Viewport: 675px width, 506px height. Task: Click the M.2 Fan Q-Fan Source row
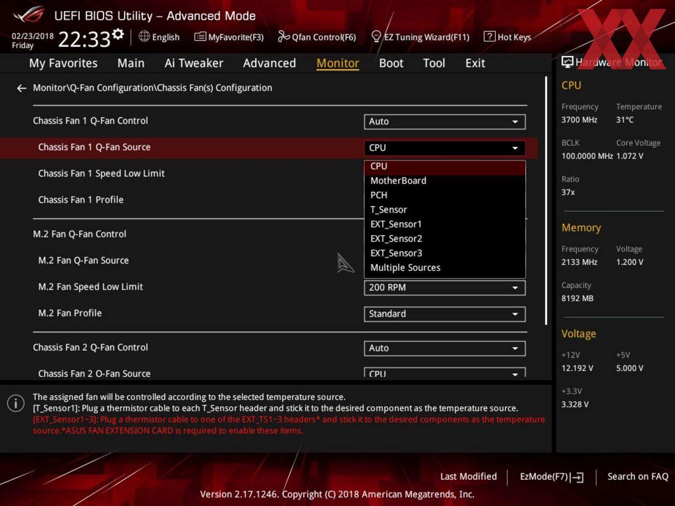tap(269, 260)
